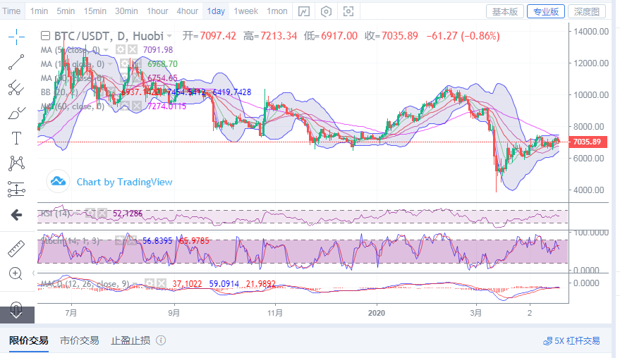Switch to 1mon interval
This screenshot has height=358, width=620.
click(277, 11)
